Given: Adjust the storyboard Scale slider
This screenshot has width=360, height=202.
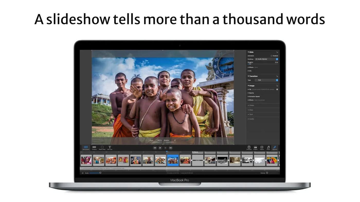Looking at the screenshot, I should (95, 173).
